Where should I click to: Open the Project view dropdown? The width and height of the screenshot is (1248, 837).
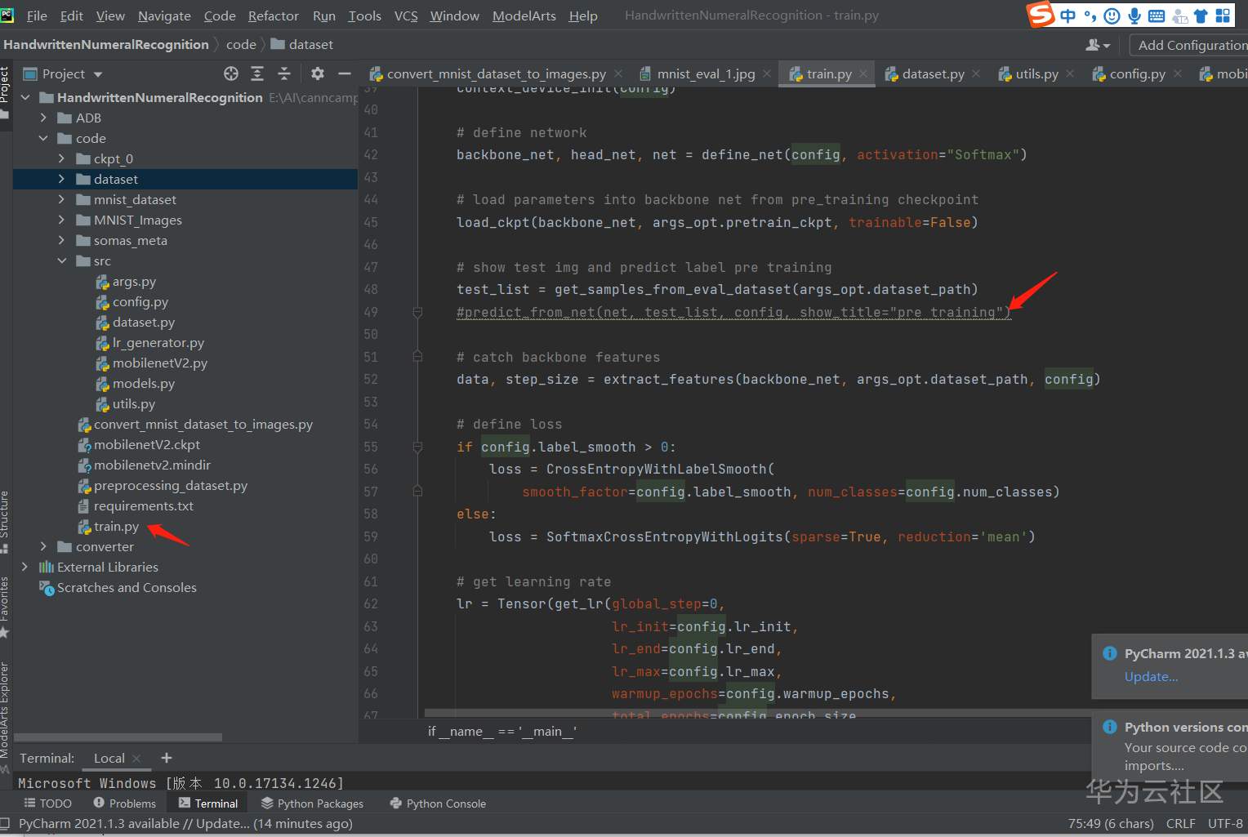98,74
